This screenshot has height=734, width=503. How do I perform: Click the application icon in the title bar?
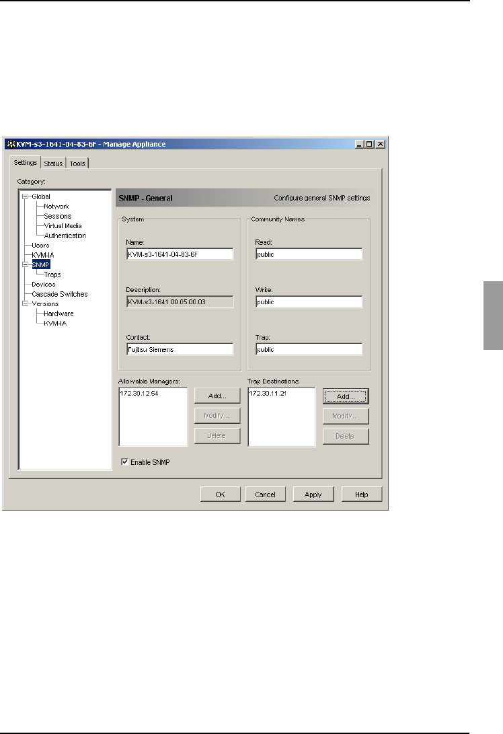click(x=11, y=144)
